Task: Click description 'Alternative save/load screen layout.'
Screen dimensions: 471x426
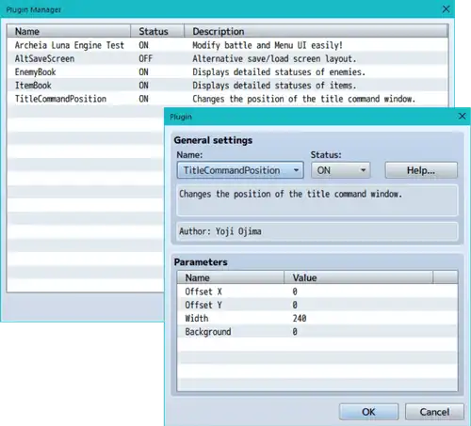Action: [274, 58]
